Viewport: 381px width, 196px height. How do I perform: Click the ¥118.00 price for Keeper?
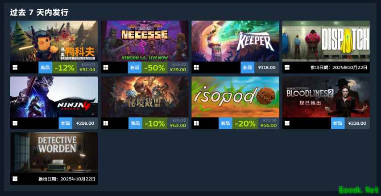pos(267,68)
